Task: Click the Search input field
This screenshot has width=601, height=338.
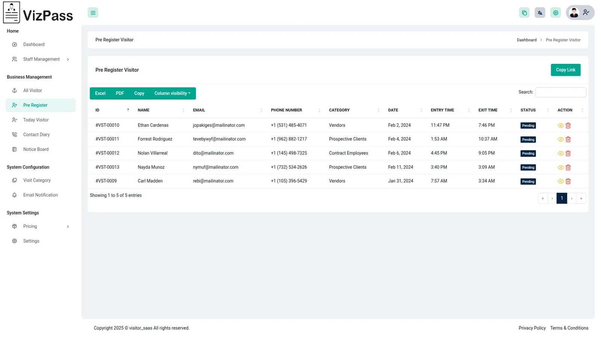Action: [560, 92]
